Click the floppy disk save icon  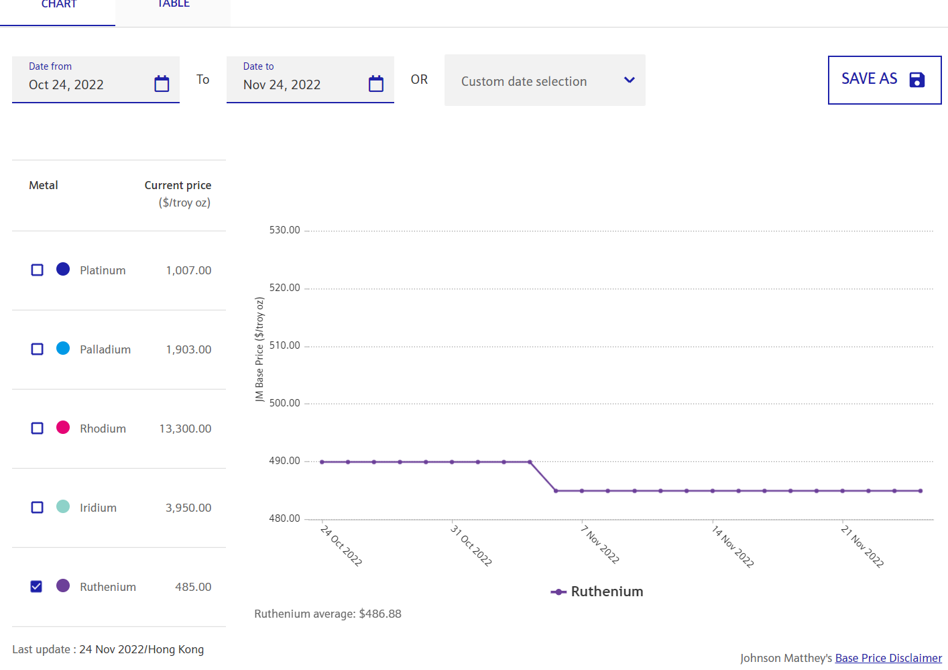click(x=916, y=80)
